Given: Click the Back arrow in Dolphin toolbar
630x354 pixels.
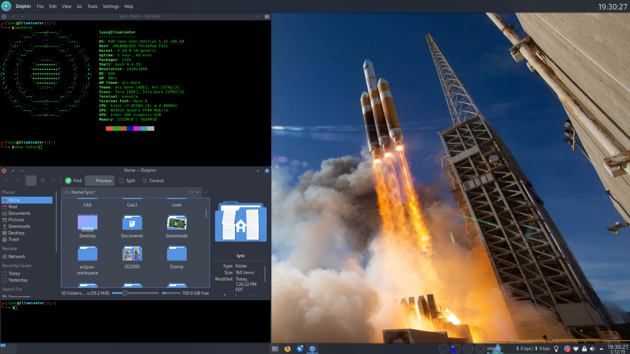Looking at the screenshot, I should (6, 181).
